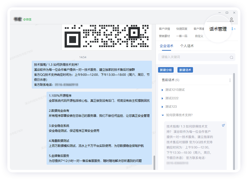Image resolution: width=248 pixels, height=180 pixels.
Task: Click the add contact person icon
Action: [232, 19]
